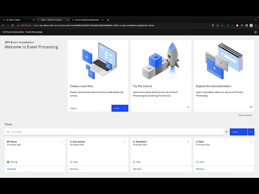Viewport: 259px width, 194px height.
Task: Click the tutorial card arrow icon
Action: tap(188, 107)
